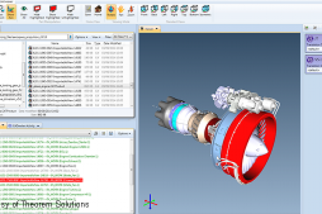The width and height of the screenshot is (322, 214).
Task: Open the Options dropdown in lower tree panel
Action: (x=123, y=133)
